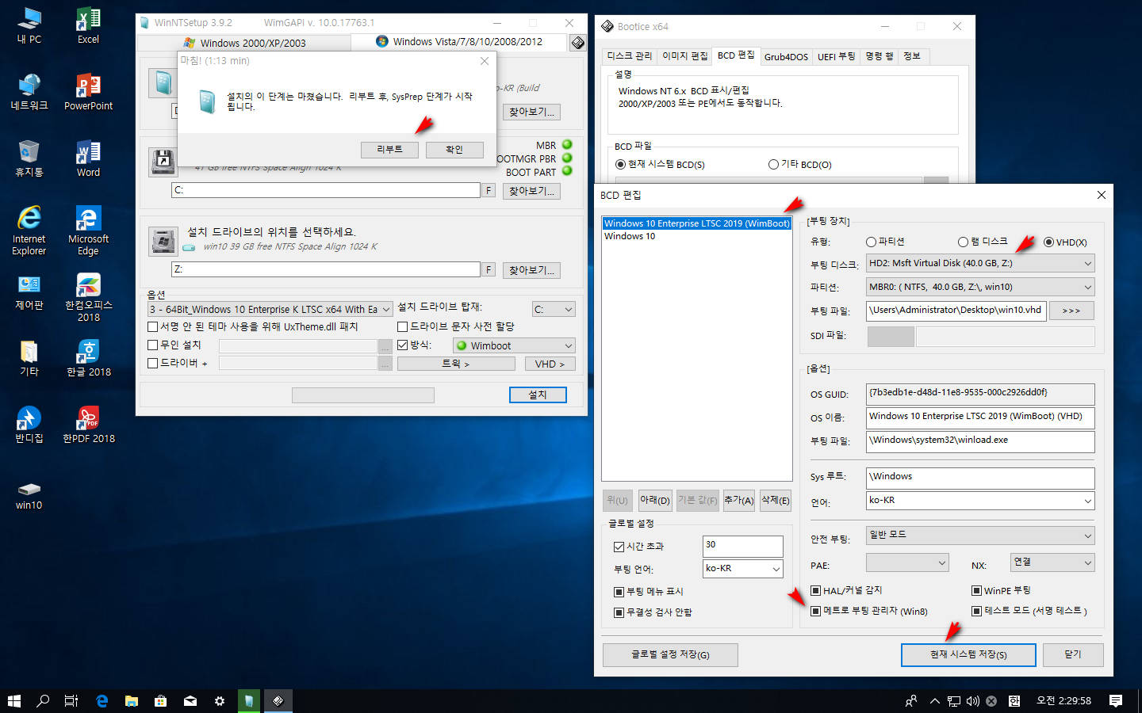Open Settings gear in taskbar
Image resolution: width=1142 pixels, height=713 pixels.
tap(219, 700)
